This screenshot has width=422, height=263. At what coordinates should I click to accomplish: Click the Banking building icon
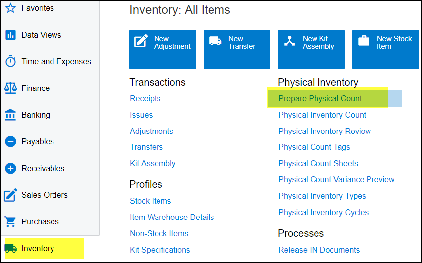(10, 115)
